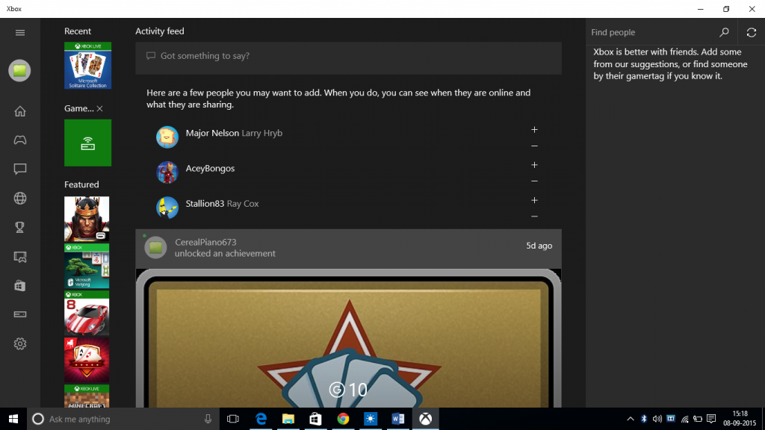765x430 pixels.
Task: Open the featured card game with ace badge
Action: (x=87, y=361)
